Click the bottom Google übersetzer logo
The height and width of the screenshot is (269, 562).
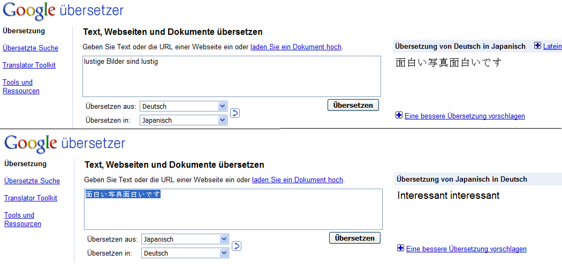point(65,144)
